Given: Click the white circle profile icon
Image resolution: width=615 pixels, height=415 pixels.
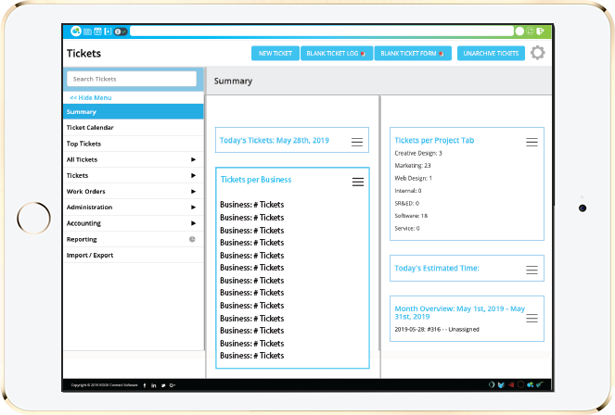Looking at the screenshot, I should click(519, 31).
